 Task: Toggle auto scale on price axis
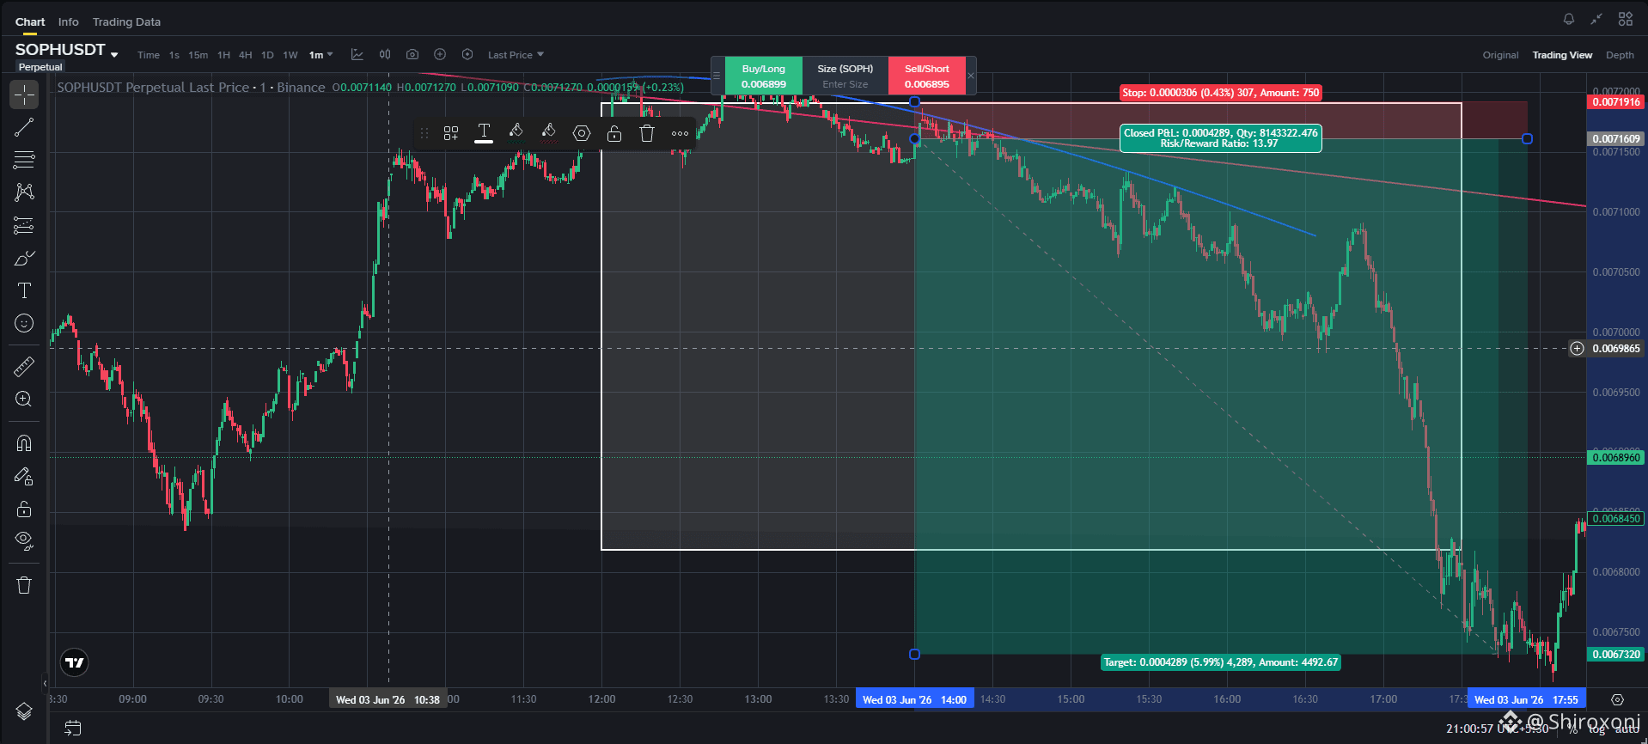coord(1627,729)
